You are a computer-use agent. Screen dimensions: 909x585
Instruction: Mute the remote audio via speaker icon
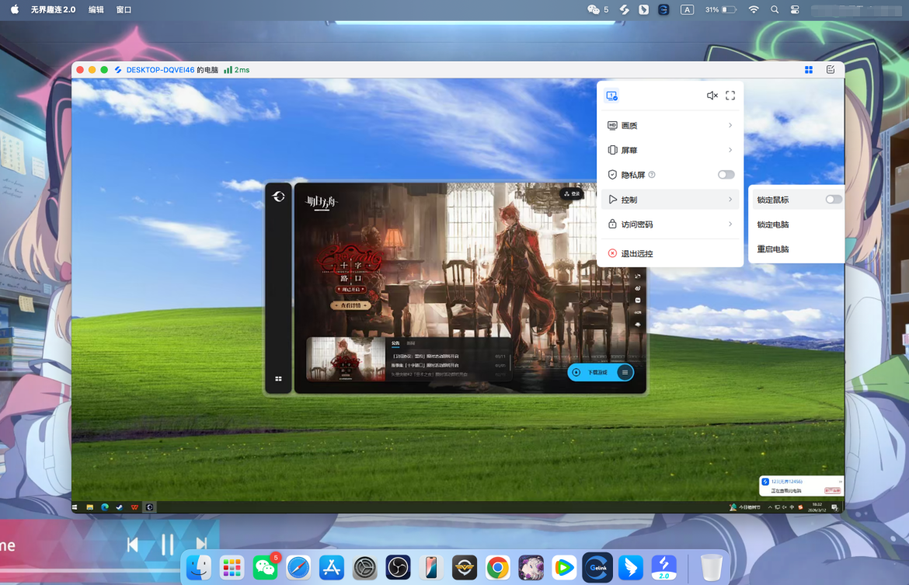coord(712,96)
